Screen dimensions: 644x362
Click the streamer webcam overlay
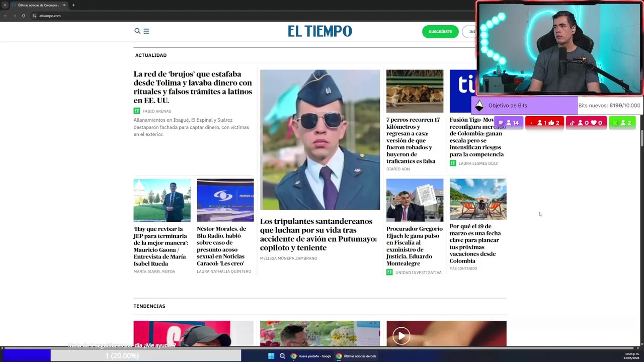point(559,48)
